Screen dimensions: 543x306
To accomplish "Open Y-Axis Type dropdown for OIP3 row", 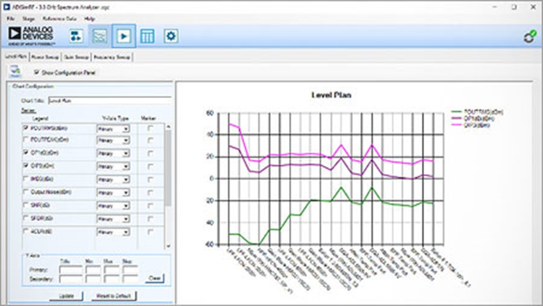I will (113, 166).
